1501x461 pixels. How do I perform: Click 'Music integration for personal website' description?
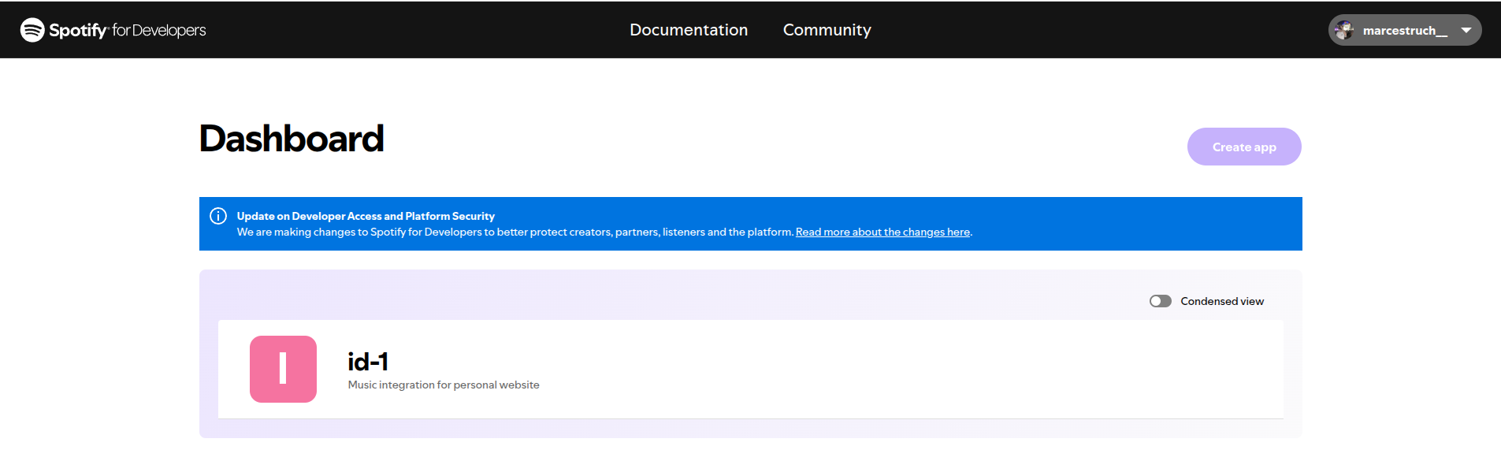444,385
